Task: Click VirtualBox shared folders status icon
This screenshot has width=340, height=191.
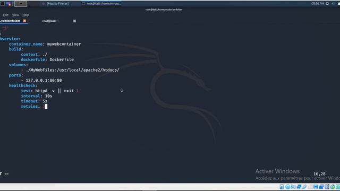Action: click(310, 187)
